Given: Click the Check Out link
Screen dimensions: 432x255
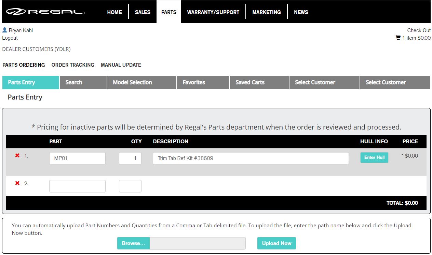Looking at the screenshot, I should click(x=419, y=30).
